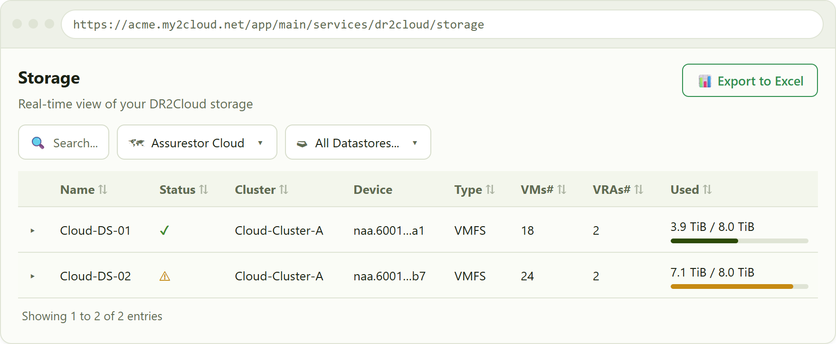The width and height of the screenshot is (836, 344).
Task: Click the Excel chart icon
Action: tap(705, 81)
